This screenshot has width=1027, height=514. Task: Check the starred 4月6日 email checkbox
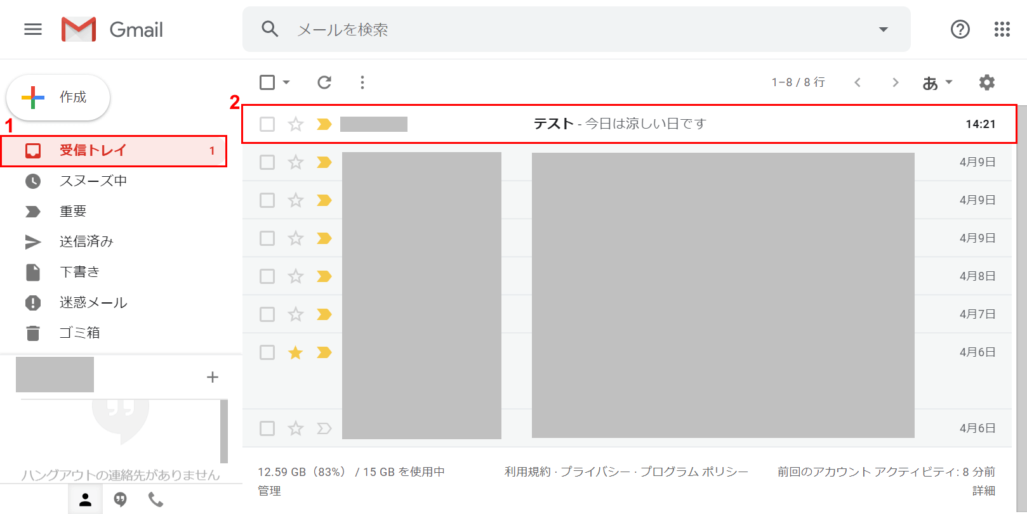pyautogui.click(x=267, y=352)
